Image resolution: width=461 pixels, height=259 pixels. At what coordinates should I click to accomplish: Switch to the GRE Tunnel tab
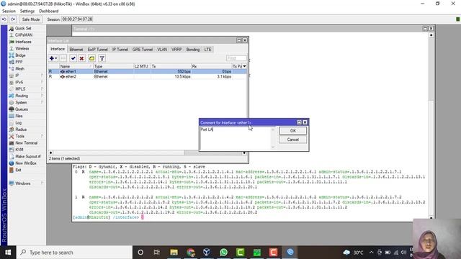(x=143, y=50)
